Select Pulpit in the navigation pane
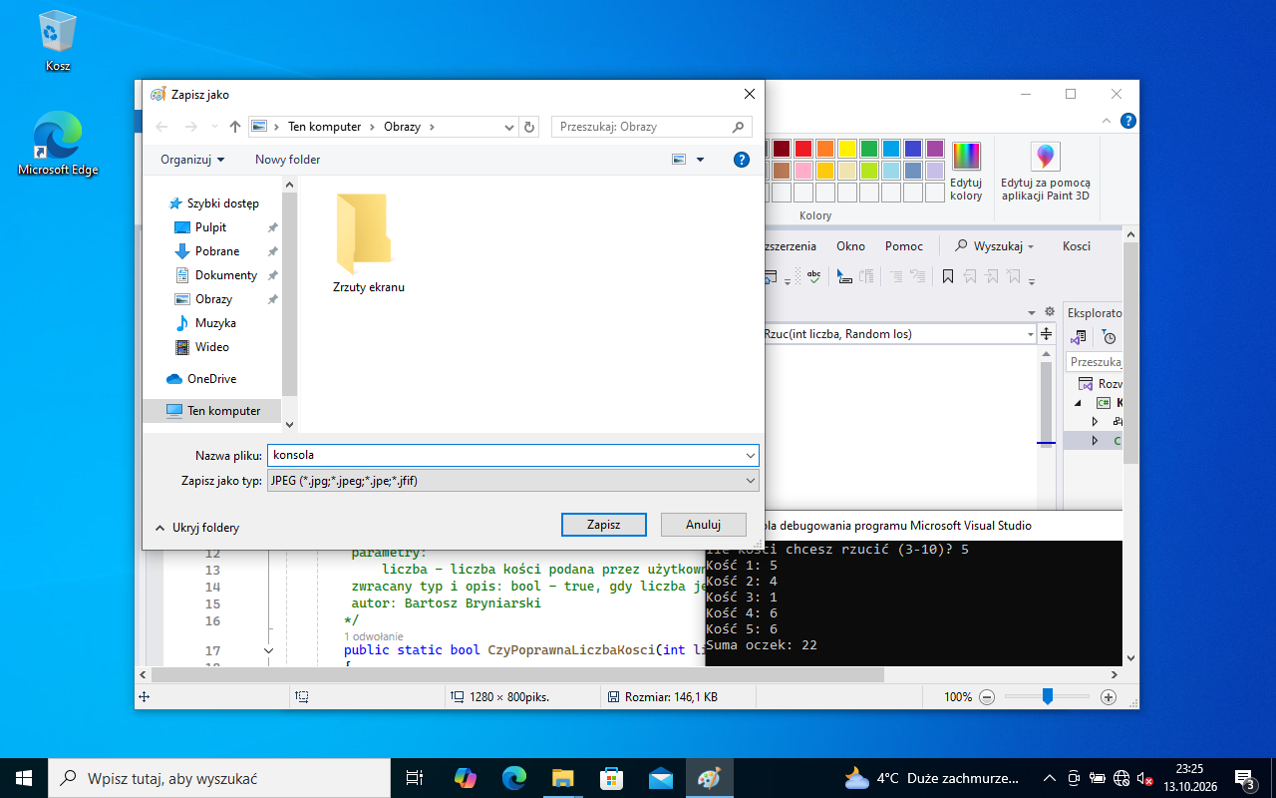Screen dimensions: 1276x798 tap(211, 227)
